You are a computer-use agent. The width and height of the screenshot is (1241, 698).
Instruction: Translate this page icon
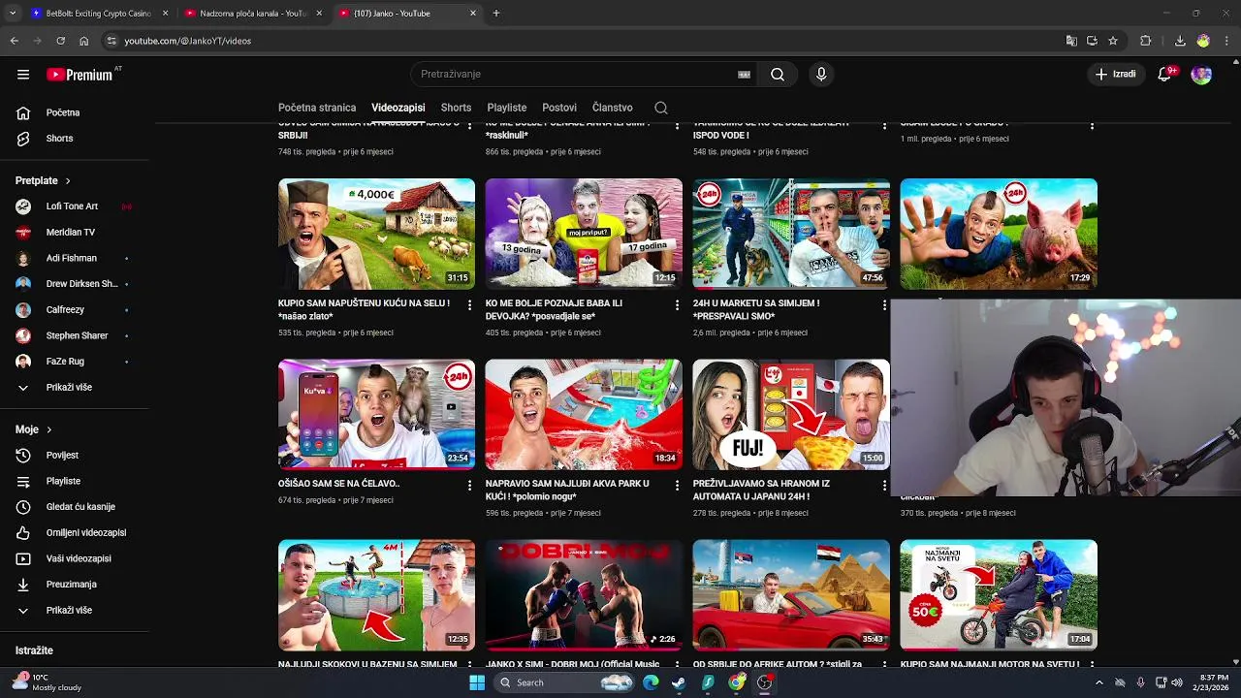coord(1071,41)
